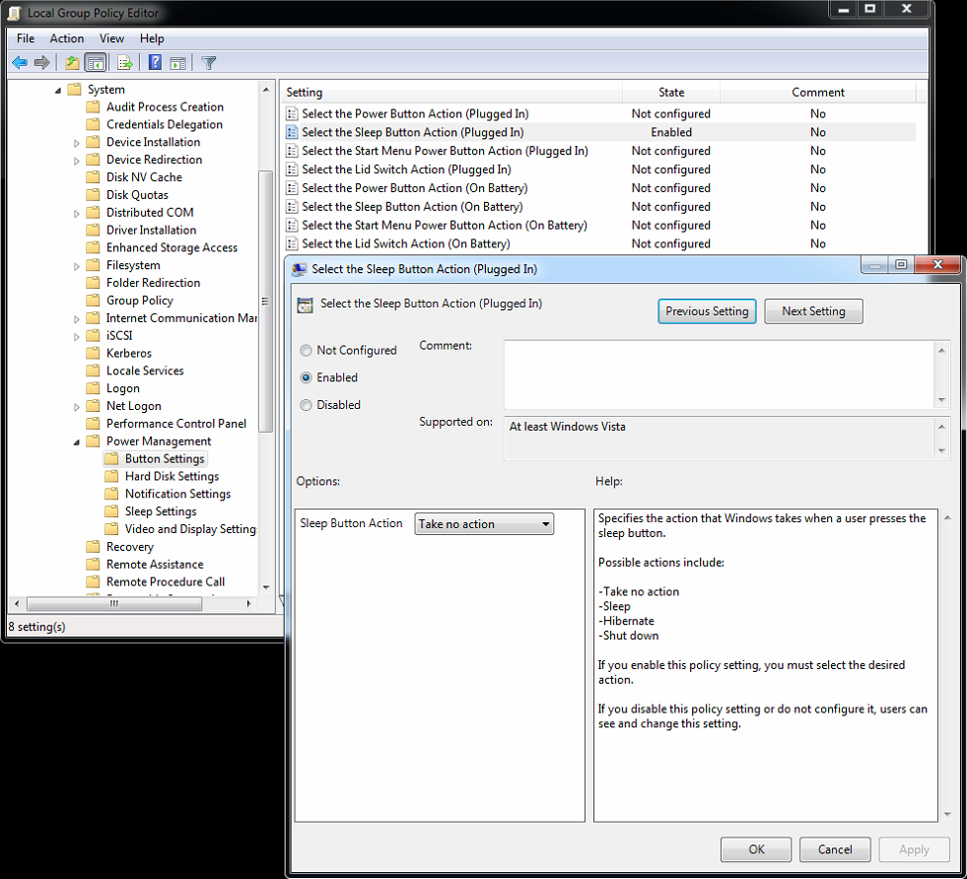967x879 pixels.
Task: Collapse the Power Management node
Action: click(77, 442)
